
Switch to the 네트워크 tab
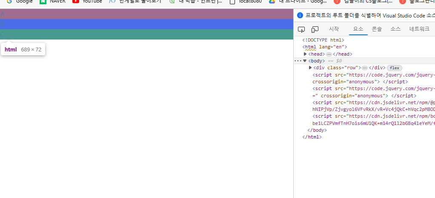(x=420, y=29)
